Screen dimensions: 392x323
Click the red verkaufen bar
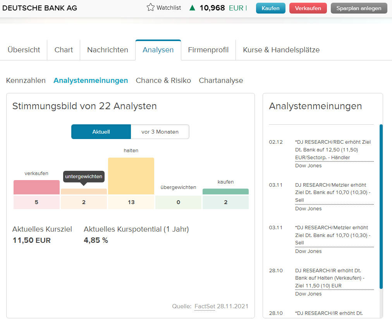tap(36, 187)
